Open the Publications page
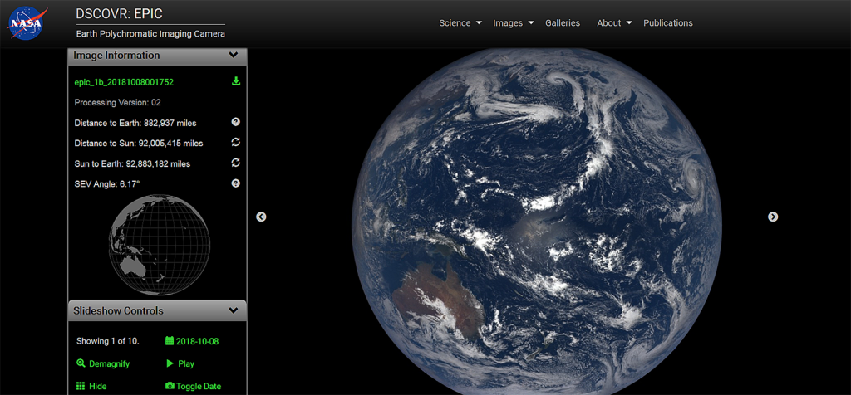The image size is (851, 395). (x=667, y=23)
